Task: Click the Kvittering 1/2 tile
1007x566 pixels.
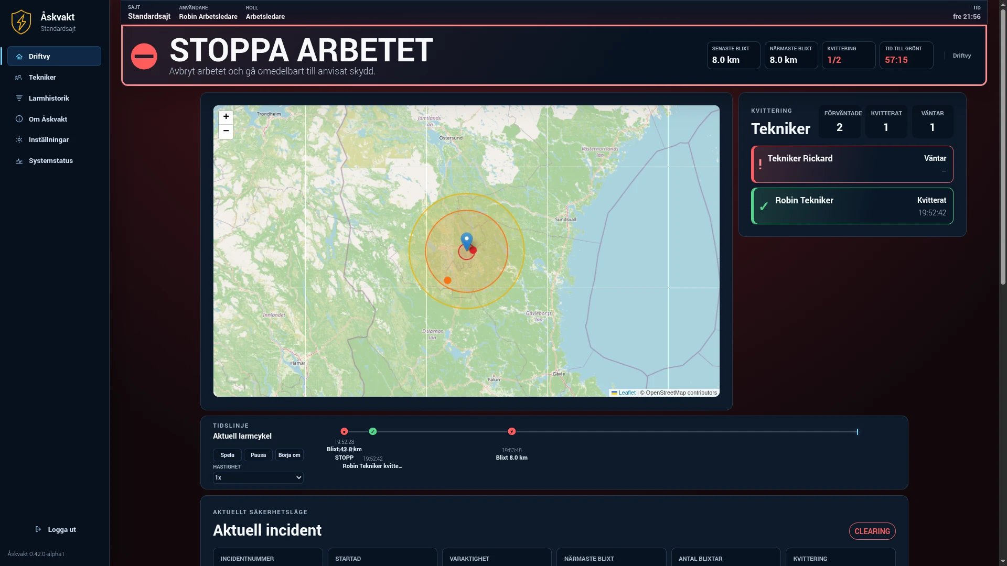Action: (848, 55)
